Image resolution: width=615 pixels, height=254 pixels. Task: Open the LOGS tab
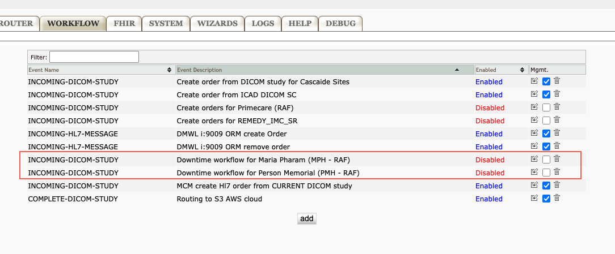263,24
